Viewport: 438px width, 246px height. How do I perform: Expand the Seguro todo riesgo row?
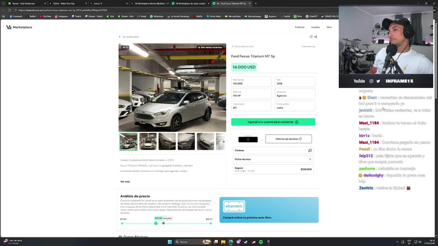[273, 169]
